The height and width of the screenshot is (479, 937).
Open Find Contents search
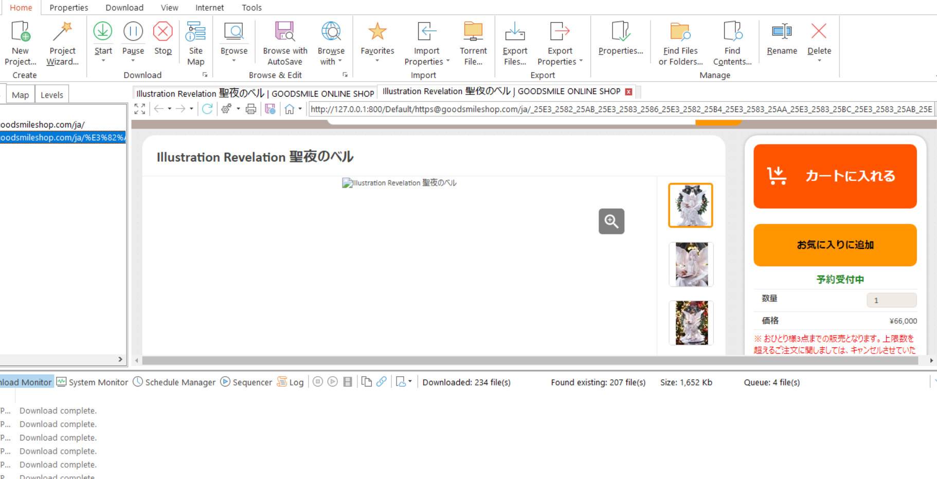[x=732, y=43]
